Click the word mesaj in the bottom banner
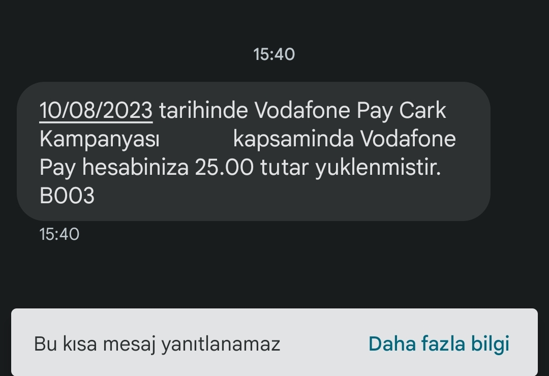Image resolution: width=549 pixels, height=376 pixels. [x=129, y=344]
